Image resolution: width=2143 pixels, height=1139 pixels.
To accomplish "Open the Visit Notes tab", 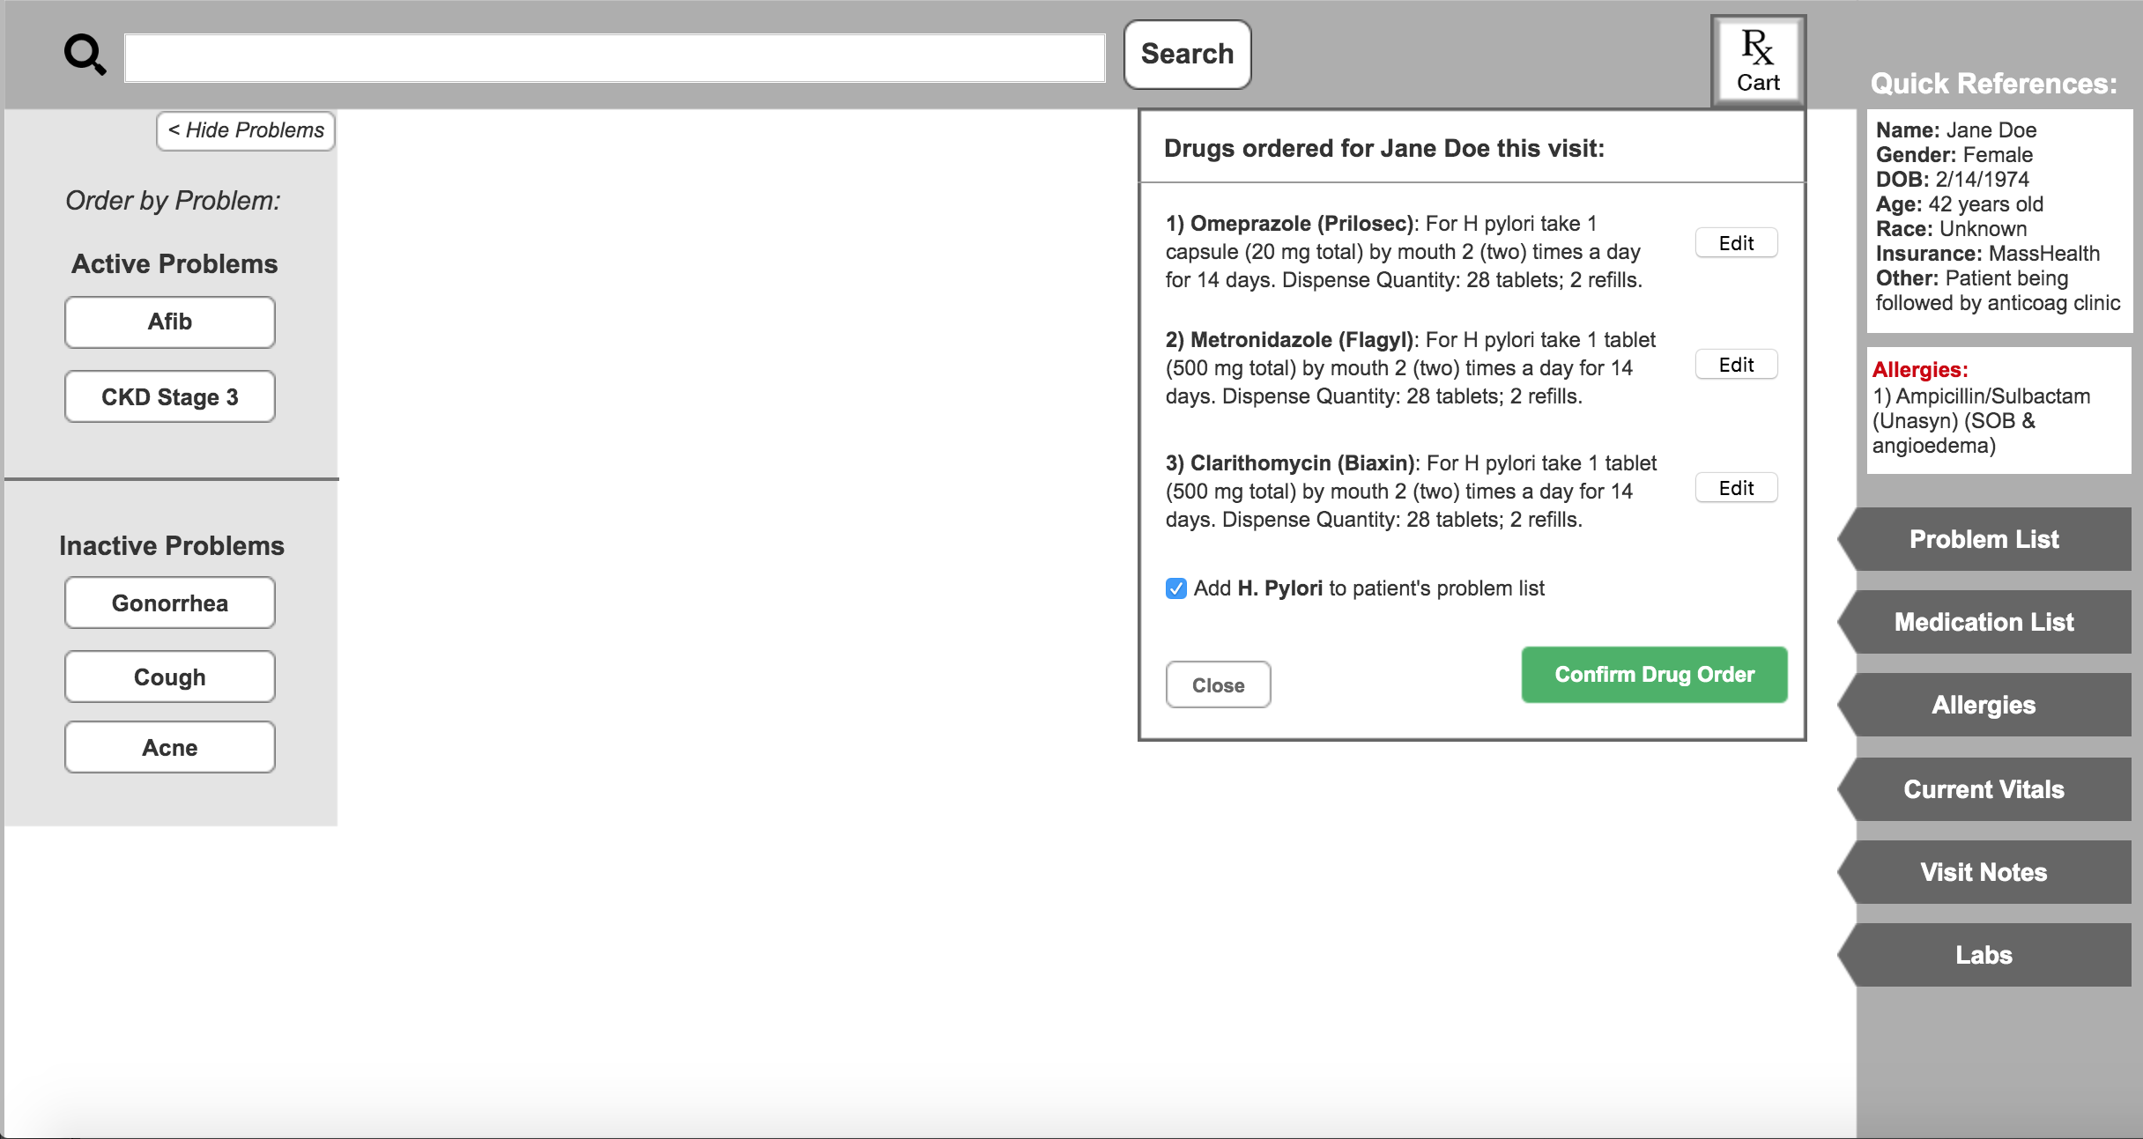I will click(x=1984, y=872).
